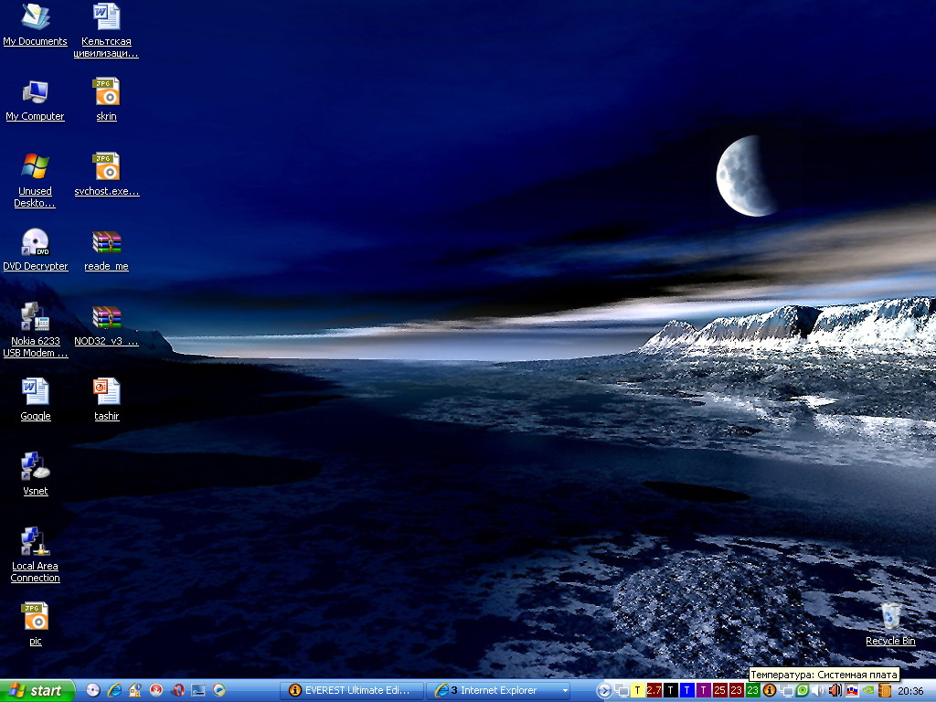
Task: Open the DVD Decrypter desktop shortcut
Action: (x=35, y=243)
